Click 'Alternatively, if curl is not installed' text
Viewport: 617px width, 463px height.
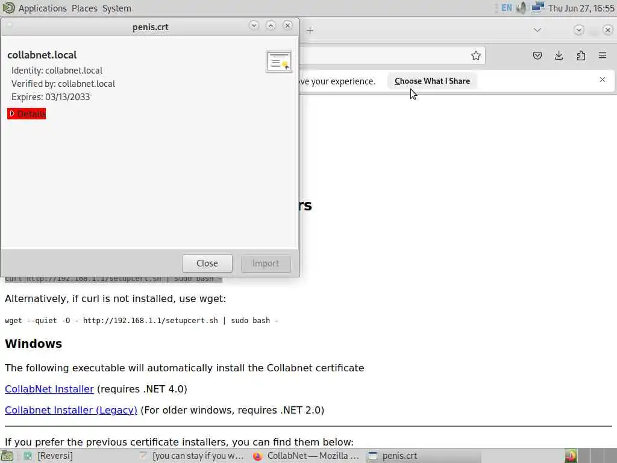pos(115,299)
